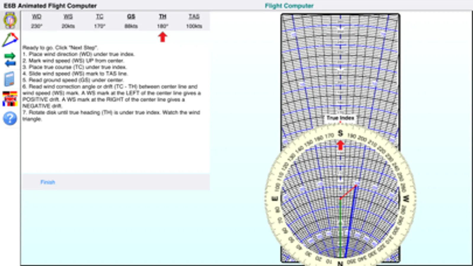The image size is (473, 266).
Task: Click the 20kts wind speed value
Action: pos(68,26)
